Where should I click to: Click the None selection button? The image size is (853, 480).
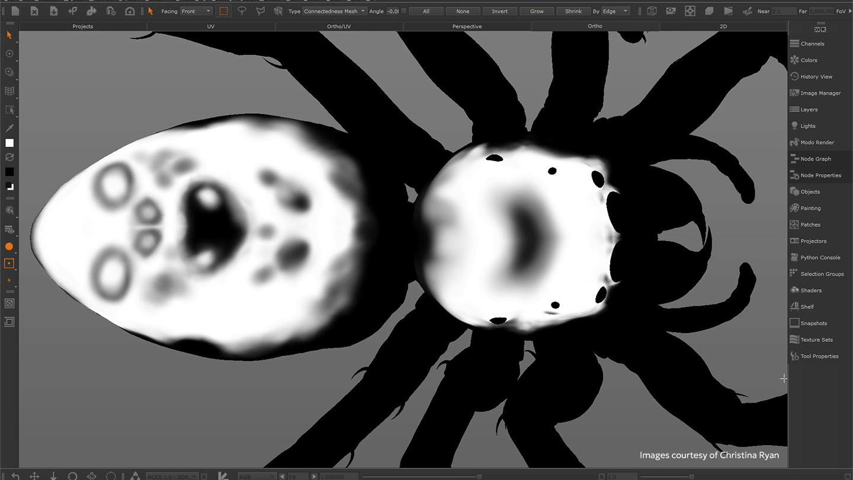click(463, 11)
